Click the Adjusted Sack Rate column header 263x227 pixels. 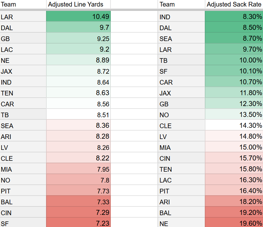234,4
